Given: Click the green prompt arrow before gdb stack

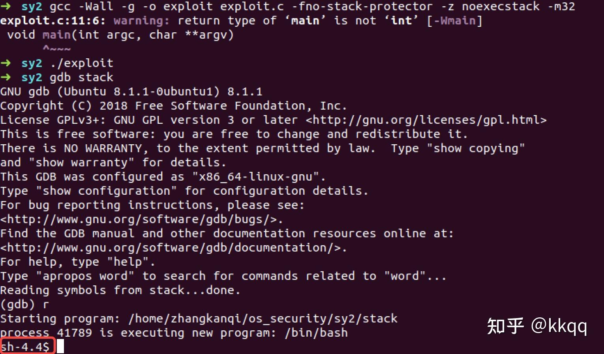Looking at the screenshot, I should pyautogui.click(x=6, y=77).
